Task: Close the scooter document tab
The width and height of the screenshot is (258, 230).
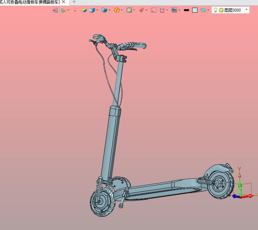Action: click(x=64, y=2)
